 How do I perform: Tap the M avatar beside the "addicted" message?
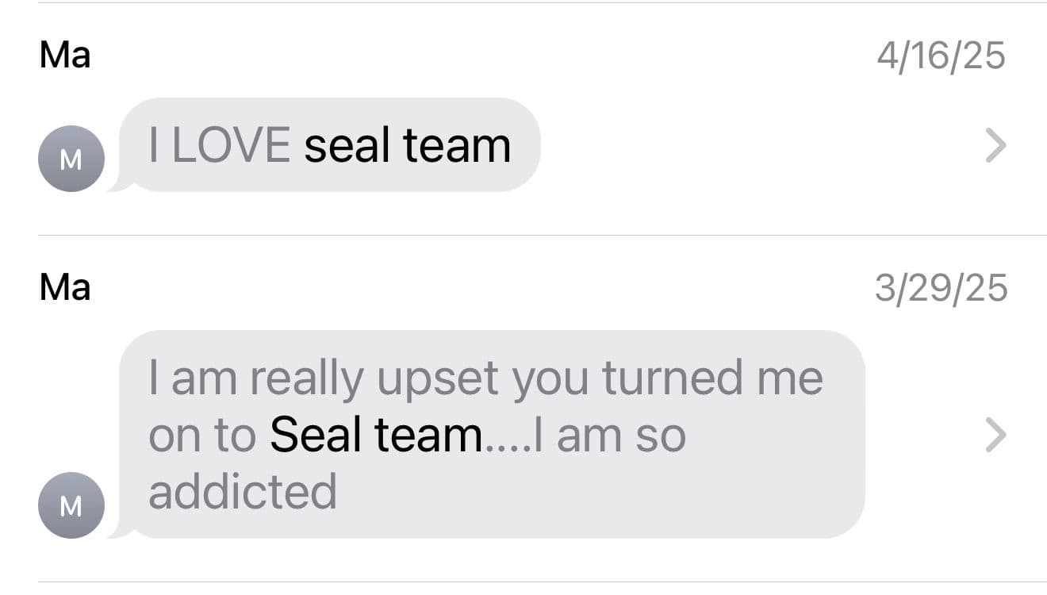(71, 505)
